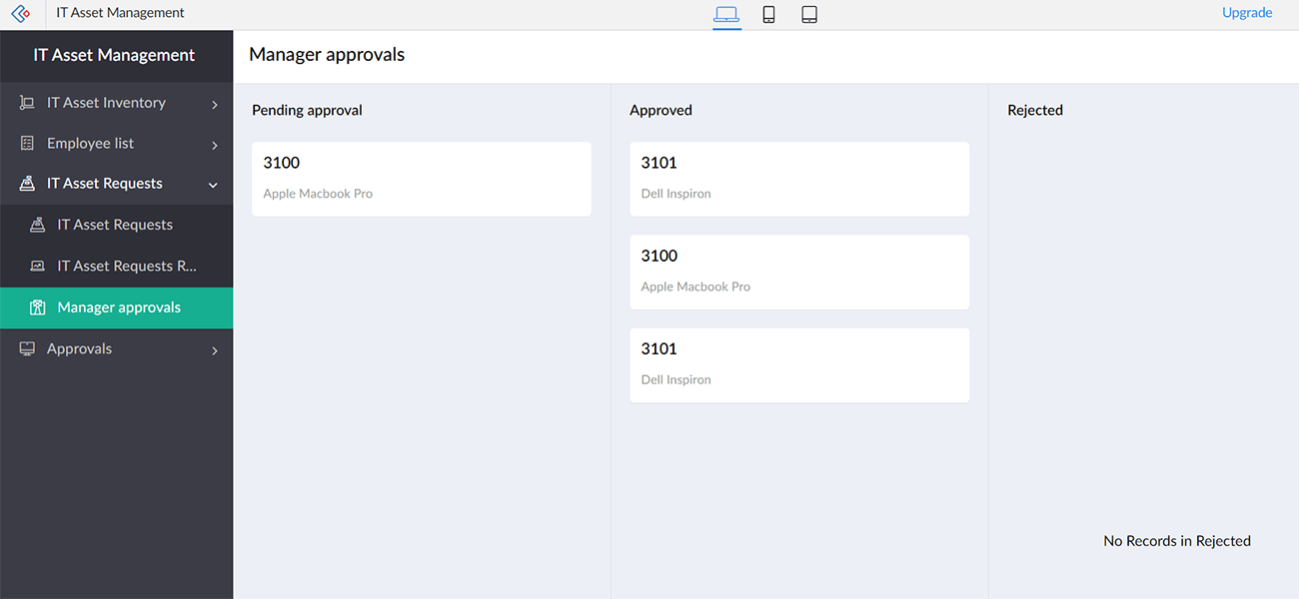The image size is (1299, 599).
Task: Click the app logo in the top-left corner
Action: coord(21,14)
